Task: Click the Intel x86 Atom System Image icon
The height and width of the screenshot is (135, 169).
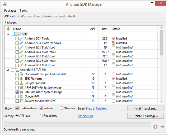Action: (x=21, y=92)
